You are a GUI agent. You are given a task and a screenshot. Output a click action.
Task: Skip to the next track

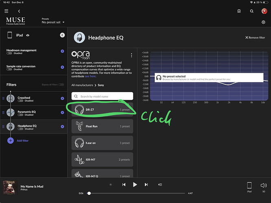pyautogui.click(x=146, y=185)
